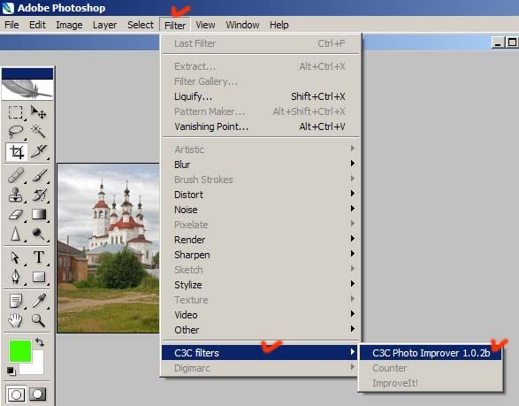
Task: Expand the Noise filter submenu
Action: (261, 210)
